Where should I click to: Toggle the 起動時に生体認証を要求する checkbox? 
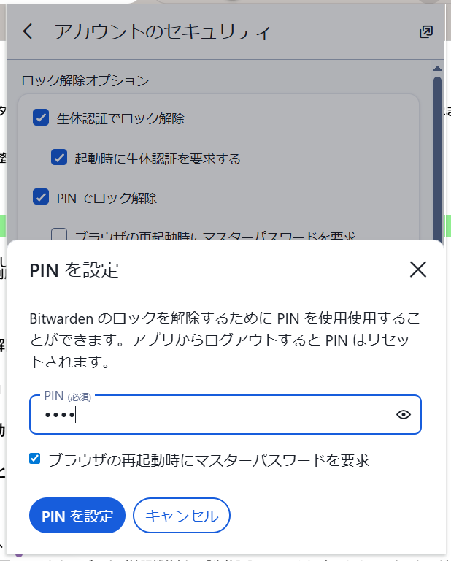[59, 158]
